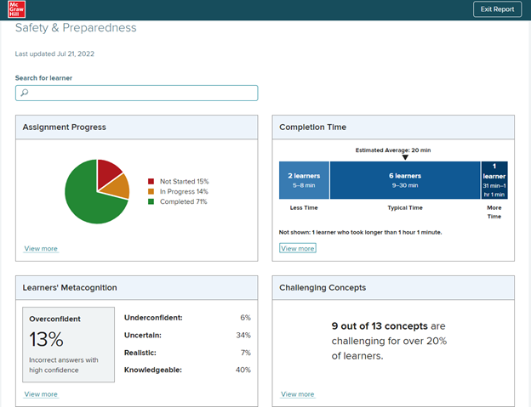Click the Estimated Average: 20 min text
Image resolution: width=531 pixels, height=407 pixels.
point(393,150)
